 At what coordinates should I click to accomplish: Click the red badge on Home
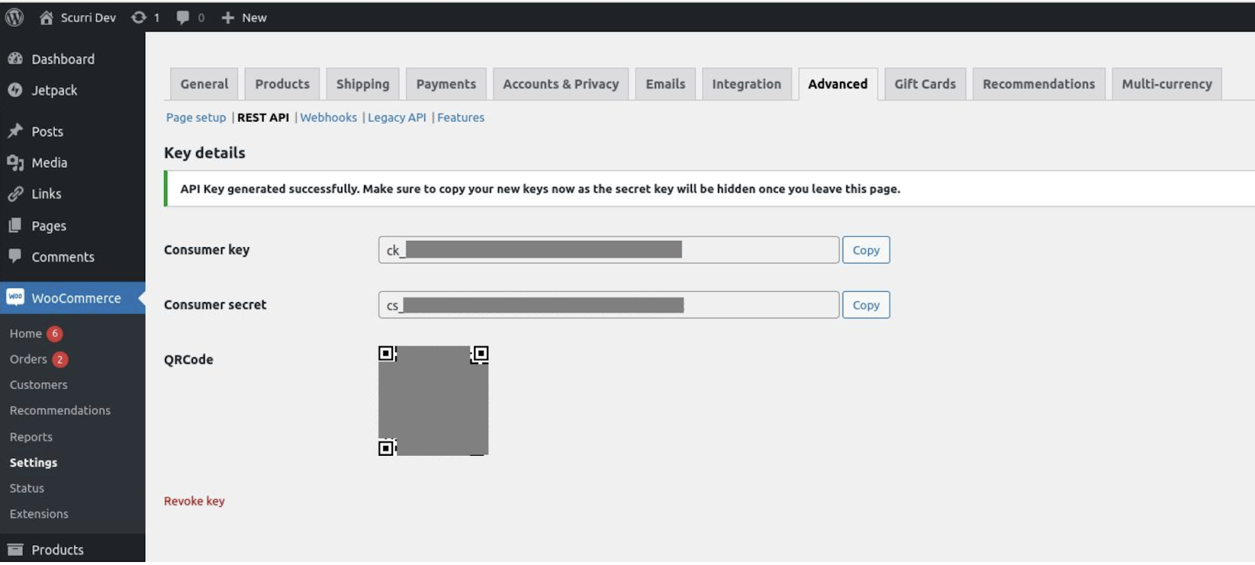[x=55, y=334]
